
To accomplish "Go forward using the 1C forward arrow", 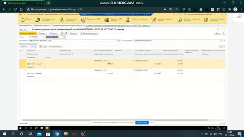I will point(25,29).
